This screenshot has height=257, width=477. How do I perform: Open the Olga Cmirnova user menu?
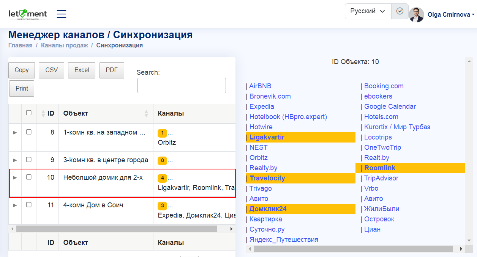point(451,15)
